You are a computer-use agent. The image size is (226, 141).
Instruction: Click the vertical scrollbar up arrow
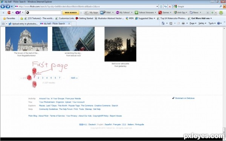[x=224, y=28]
